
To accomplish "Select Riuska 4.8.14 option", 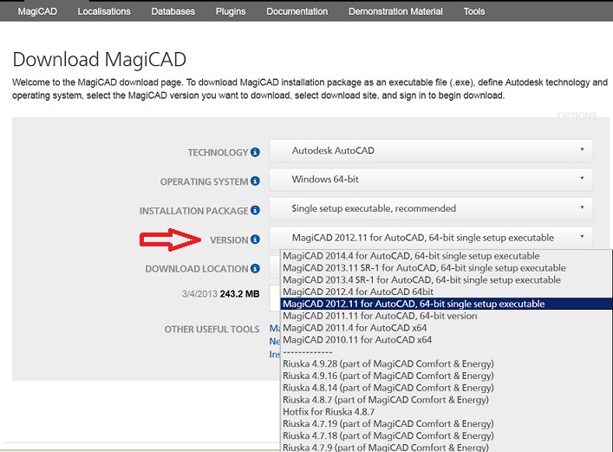I will [446, 388].
